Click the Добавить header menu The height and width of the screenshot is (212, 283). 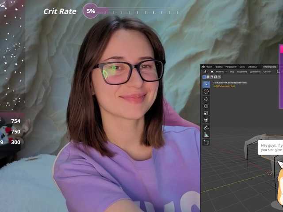pos(255,72)
